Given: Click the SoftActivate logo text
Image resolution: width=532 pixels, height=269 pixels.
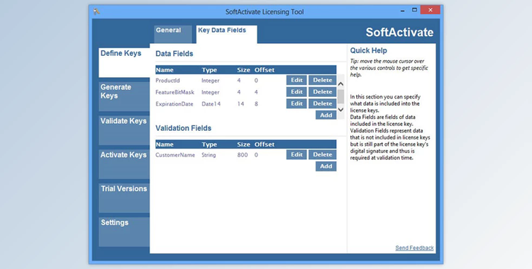Looking at the screenshot, I should pos(399,32).
